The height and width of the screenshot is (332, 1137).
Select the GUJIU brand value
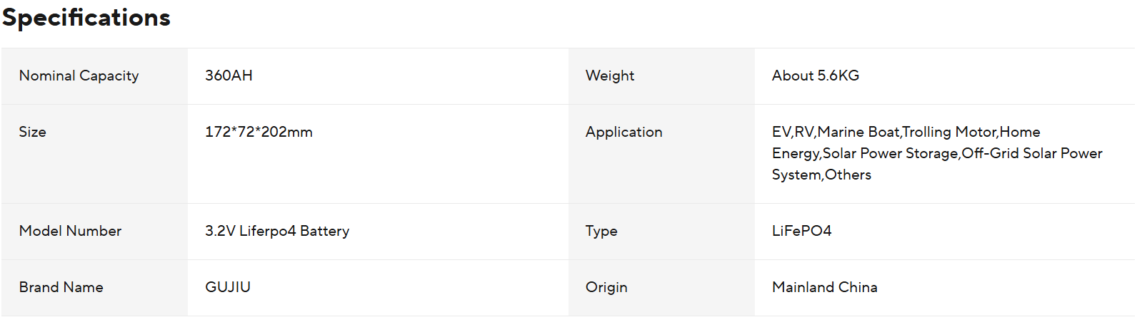(228, 287)
